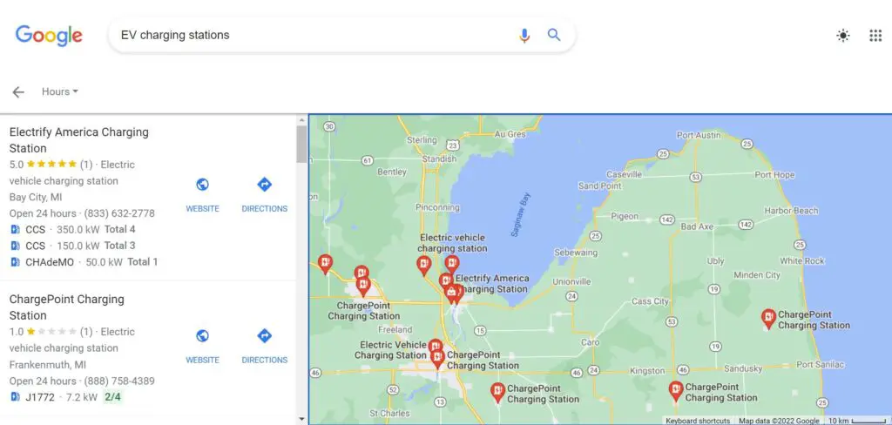Viewport: 892px width, 425px height.
Task: Click the Sebewaing map label
Action: (576, 252)
